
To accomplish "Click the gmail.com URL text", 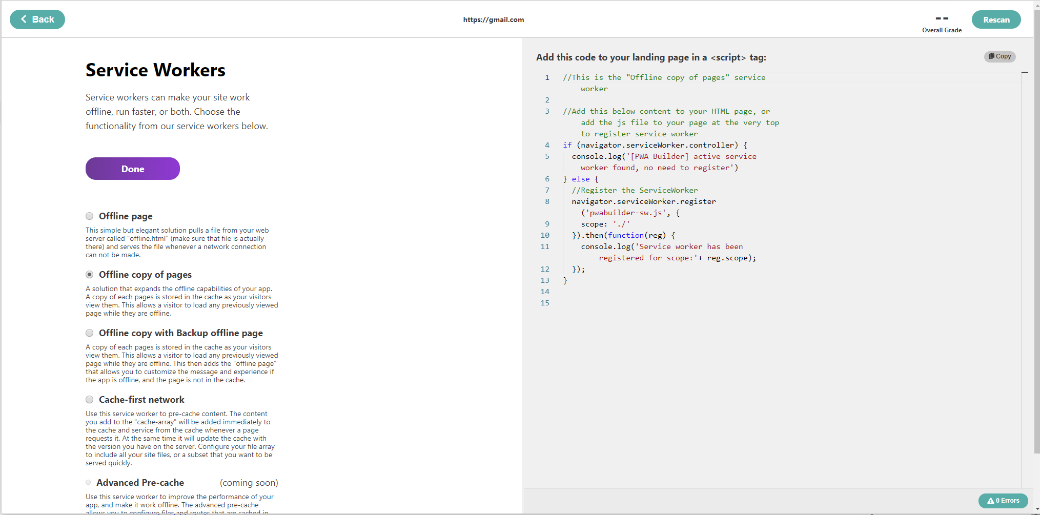I will coord(493,19).
